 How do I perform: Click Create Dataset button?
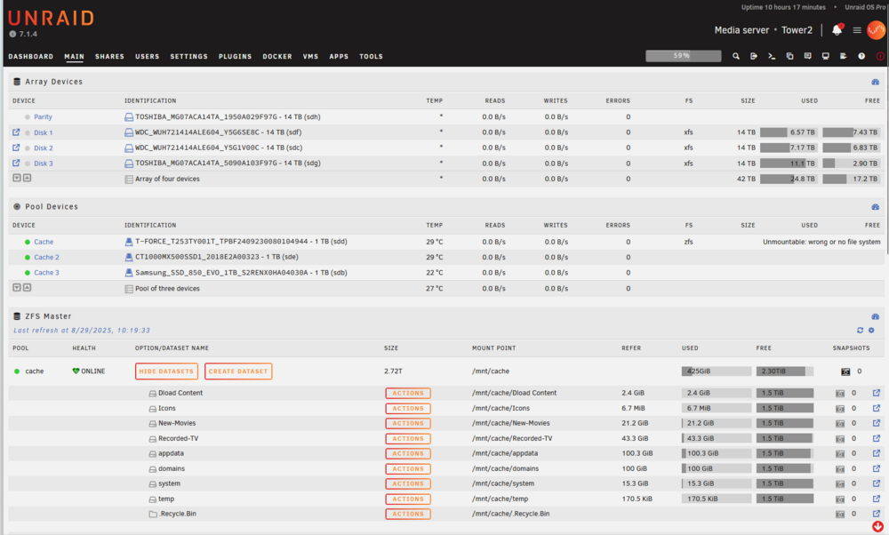tap(238, 371)
